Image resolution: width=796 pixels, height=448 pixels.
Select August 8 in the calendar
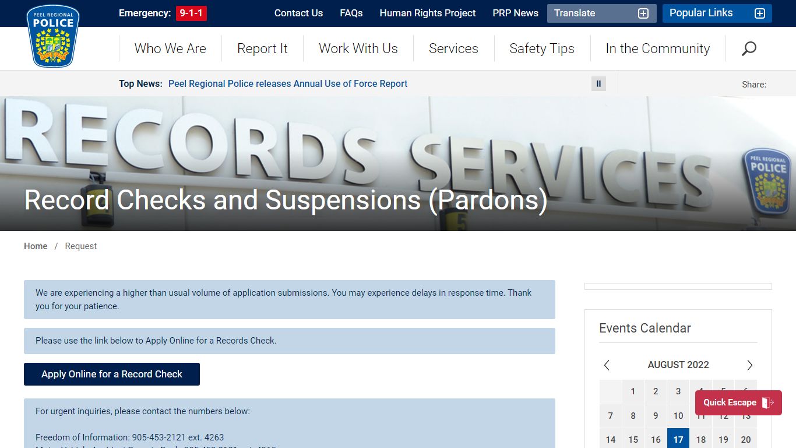(633, 416)
